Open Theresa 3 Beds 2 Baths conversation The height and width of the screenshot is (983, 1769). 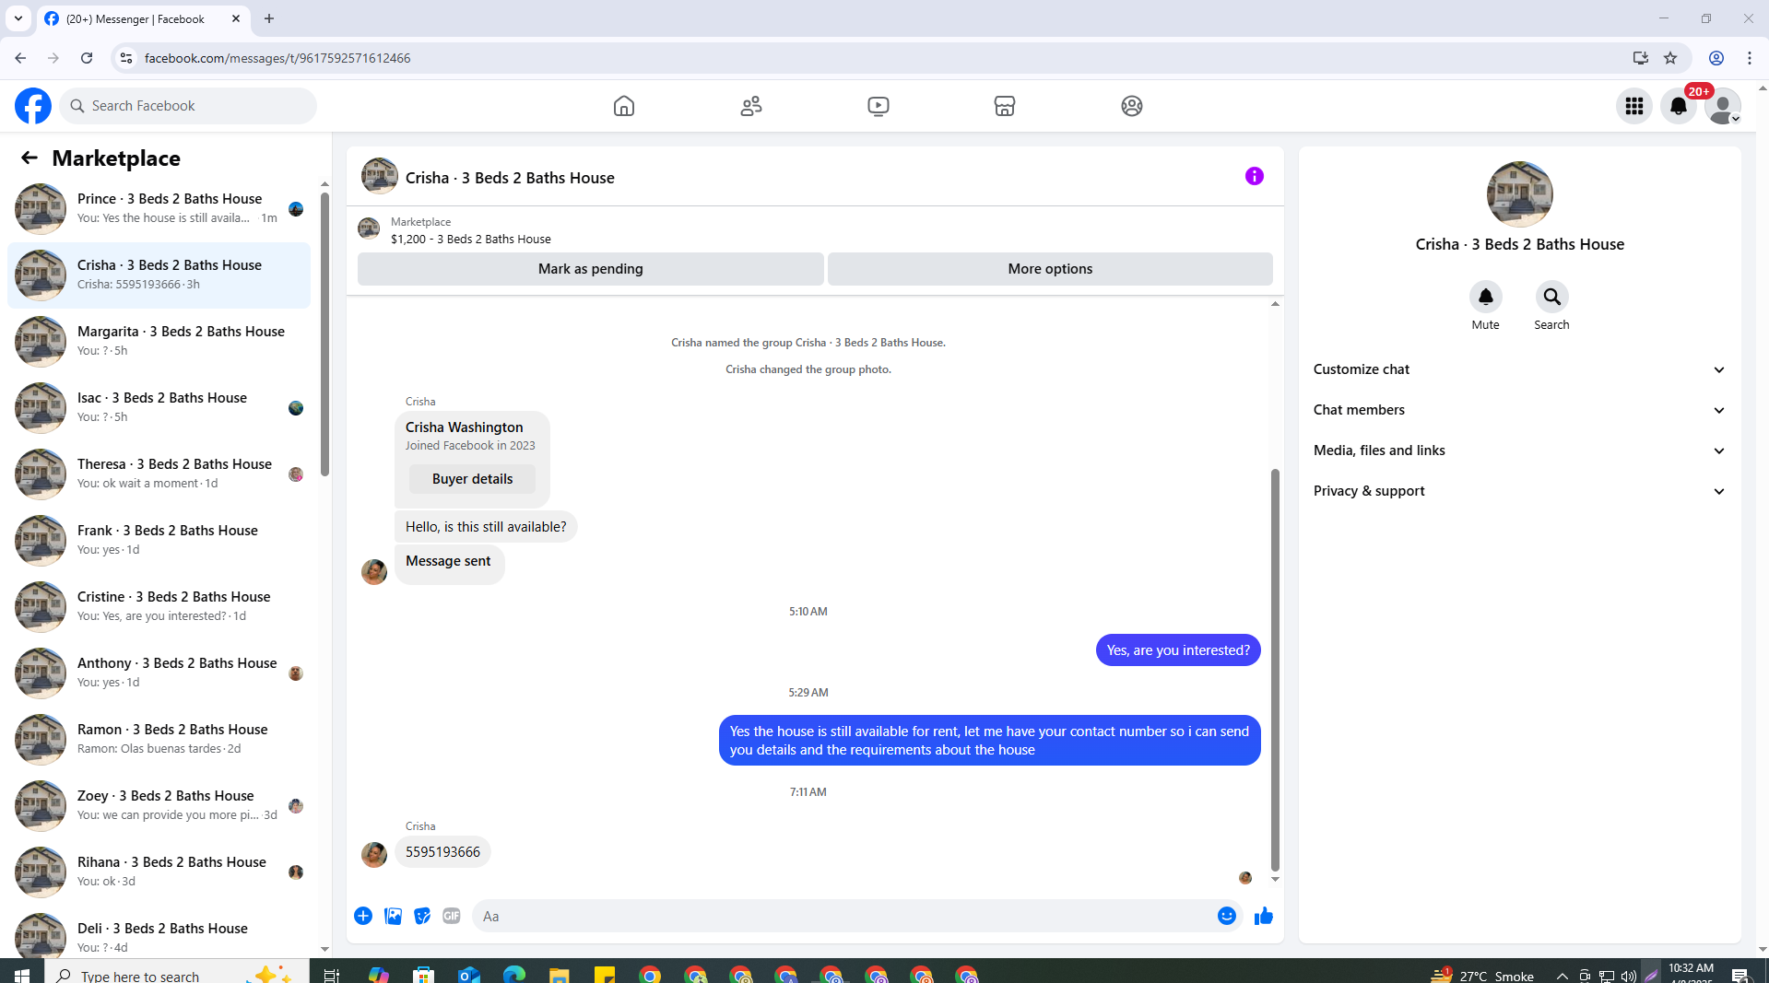click(x=159, y=474)
